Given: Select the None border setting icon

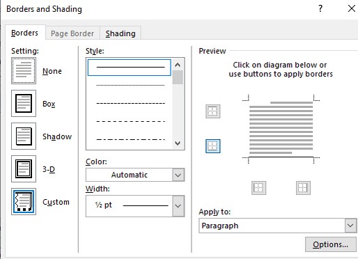Looking at the screenshot, I should (24, 71).
